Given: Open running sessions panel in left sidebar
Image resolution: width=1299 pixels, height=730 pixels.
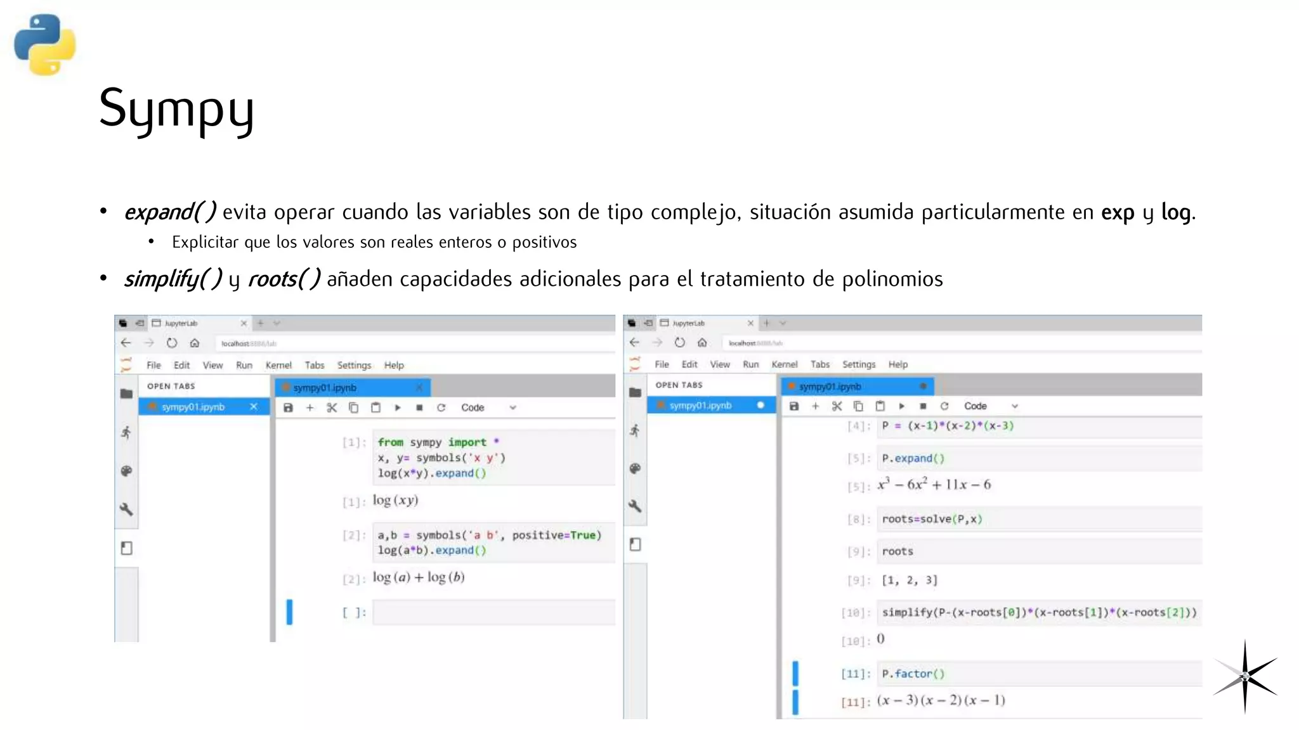Looking at the screenshot, I should (126, 433).
